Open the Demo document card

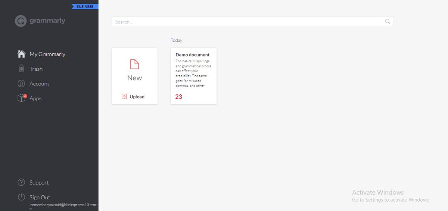coord(193,76)
